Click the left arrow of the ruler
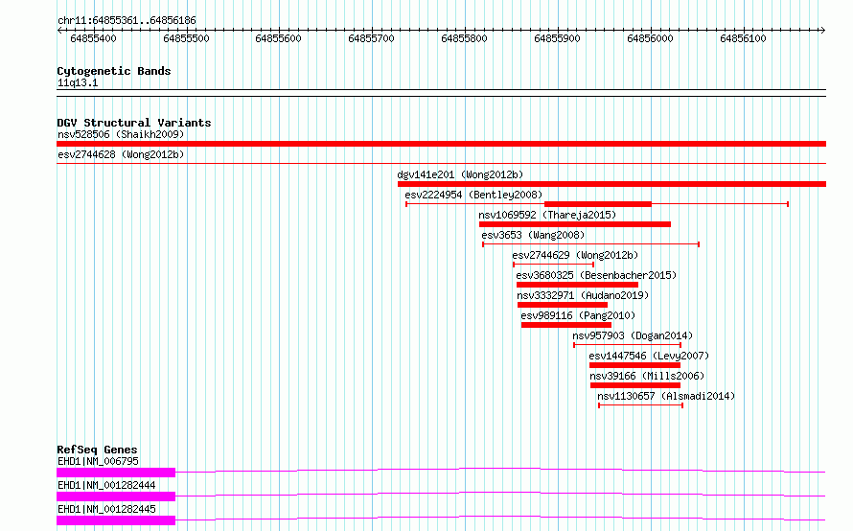853x531 pixels. coord(59,31)
